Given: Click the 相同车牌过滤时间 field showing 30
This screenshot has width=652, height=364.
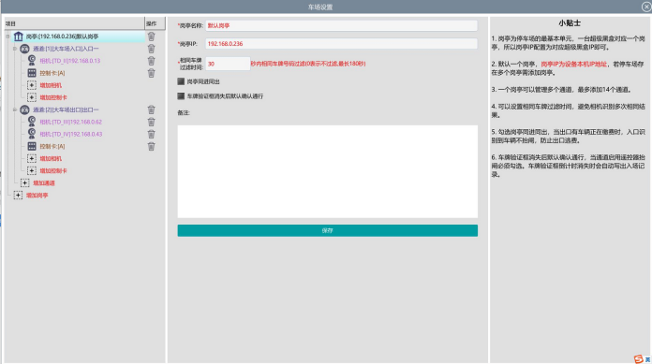Looking at the screenshot, I should tap(228, 64).
